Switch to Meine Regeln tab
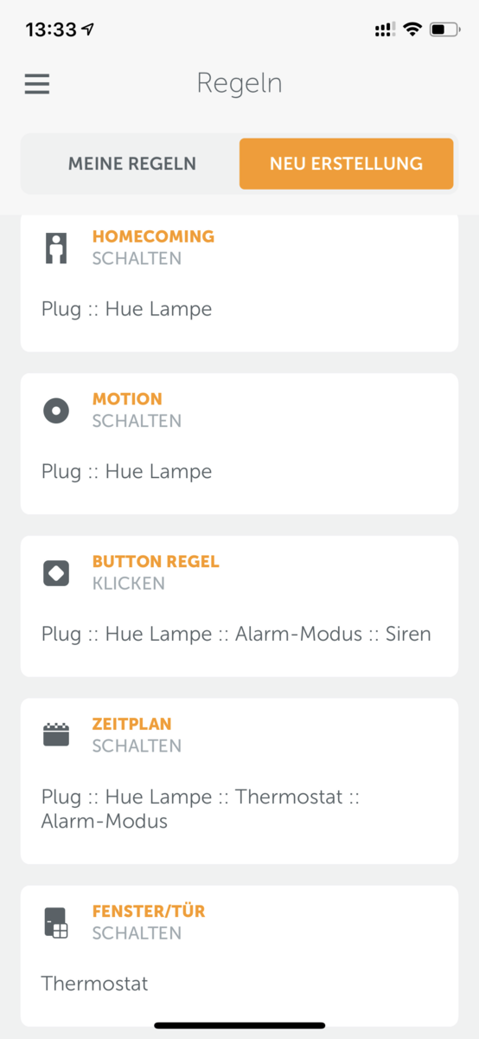Screen dimensions: 479x1039 132,164
